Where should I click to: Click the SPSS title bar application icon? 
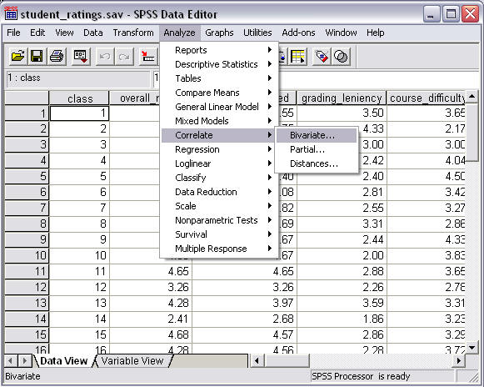[x=11, y=13]
